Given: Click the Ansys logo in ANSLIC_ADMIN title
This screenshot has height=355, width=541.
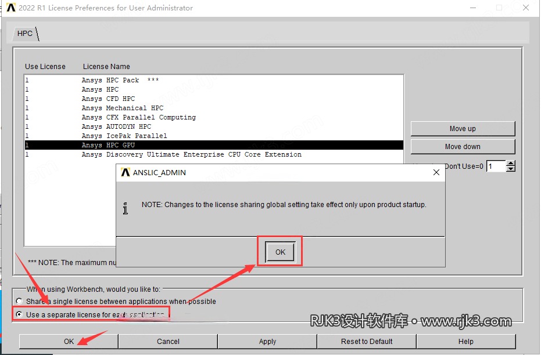Looking at the screenshot, I should [x=126, y=172].
